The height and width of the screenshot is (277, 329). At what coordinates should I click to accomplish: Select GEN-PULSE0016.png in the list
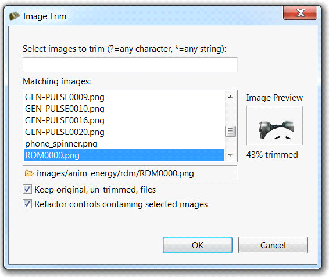point(124,120)
